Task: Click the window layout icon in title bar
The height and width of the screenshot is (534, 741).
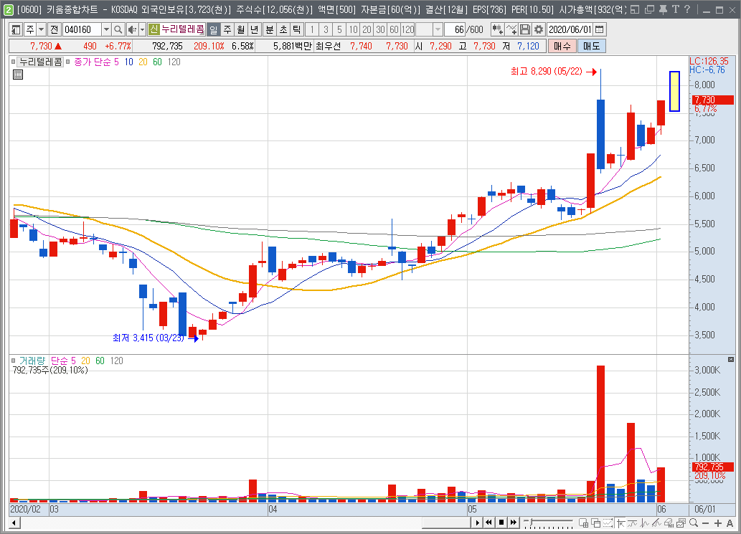Action: click(635, 9)
